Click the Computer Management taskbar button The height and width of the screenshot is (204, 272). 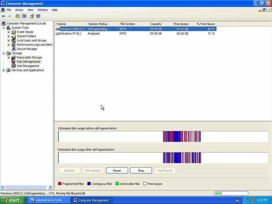(x=92, y=200)
